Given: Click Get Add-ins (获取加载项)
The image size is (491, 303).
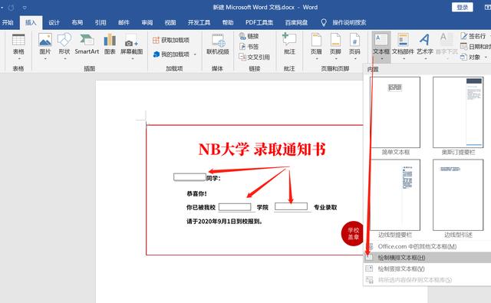Looking at the screenshot, I should pyautogui.click(x=171, y=40).
